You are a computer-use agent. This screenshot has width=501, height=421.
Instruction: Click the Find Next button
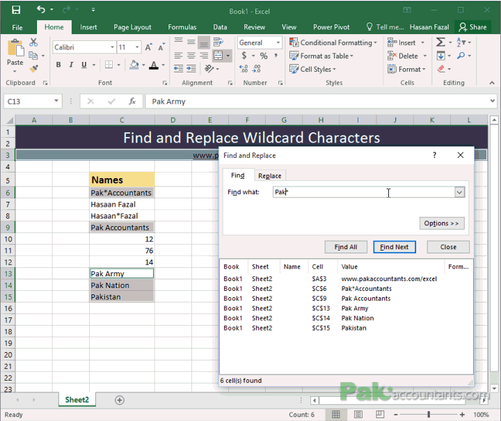pyautogui.click(x=395, y=247)
